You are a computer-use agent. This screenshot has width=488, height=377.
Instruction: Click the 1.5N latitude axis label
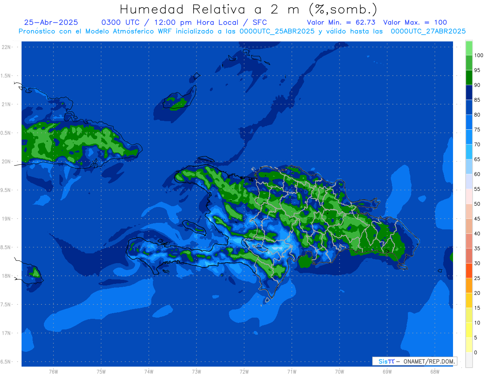(x=6, y=76)
